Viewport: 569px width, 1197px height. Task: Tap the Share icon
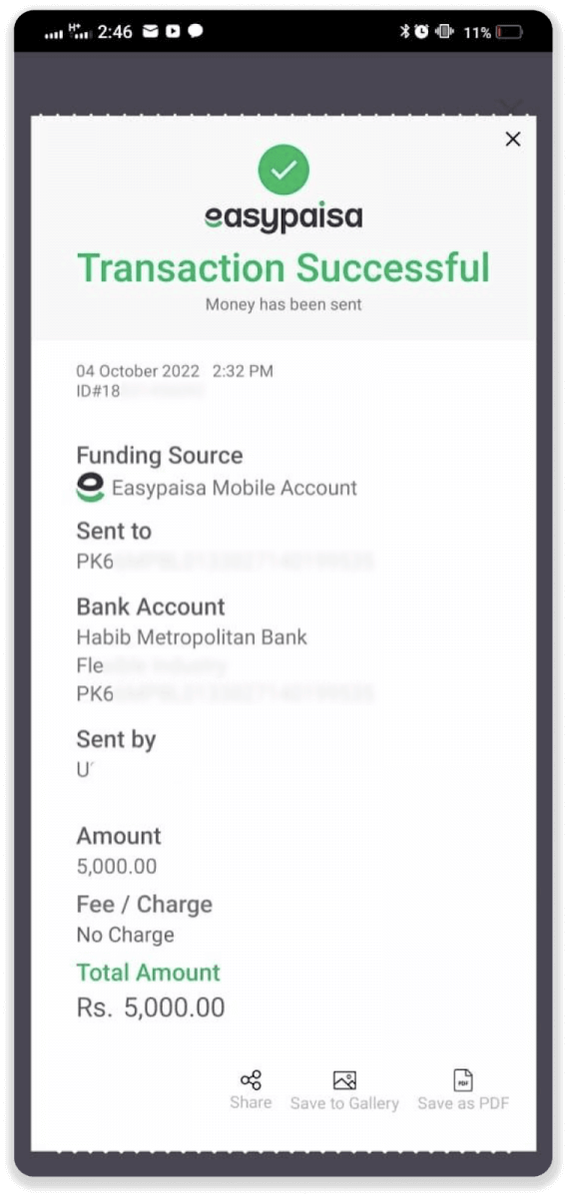pyautogui.click(x=251, y=1080)
